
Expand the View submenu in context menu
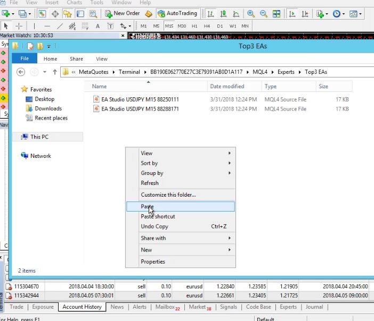181,153
